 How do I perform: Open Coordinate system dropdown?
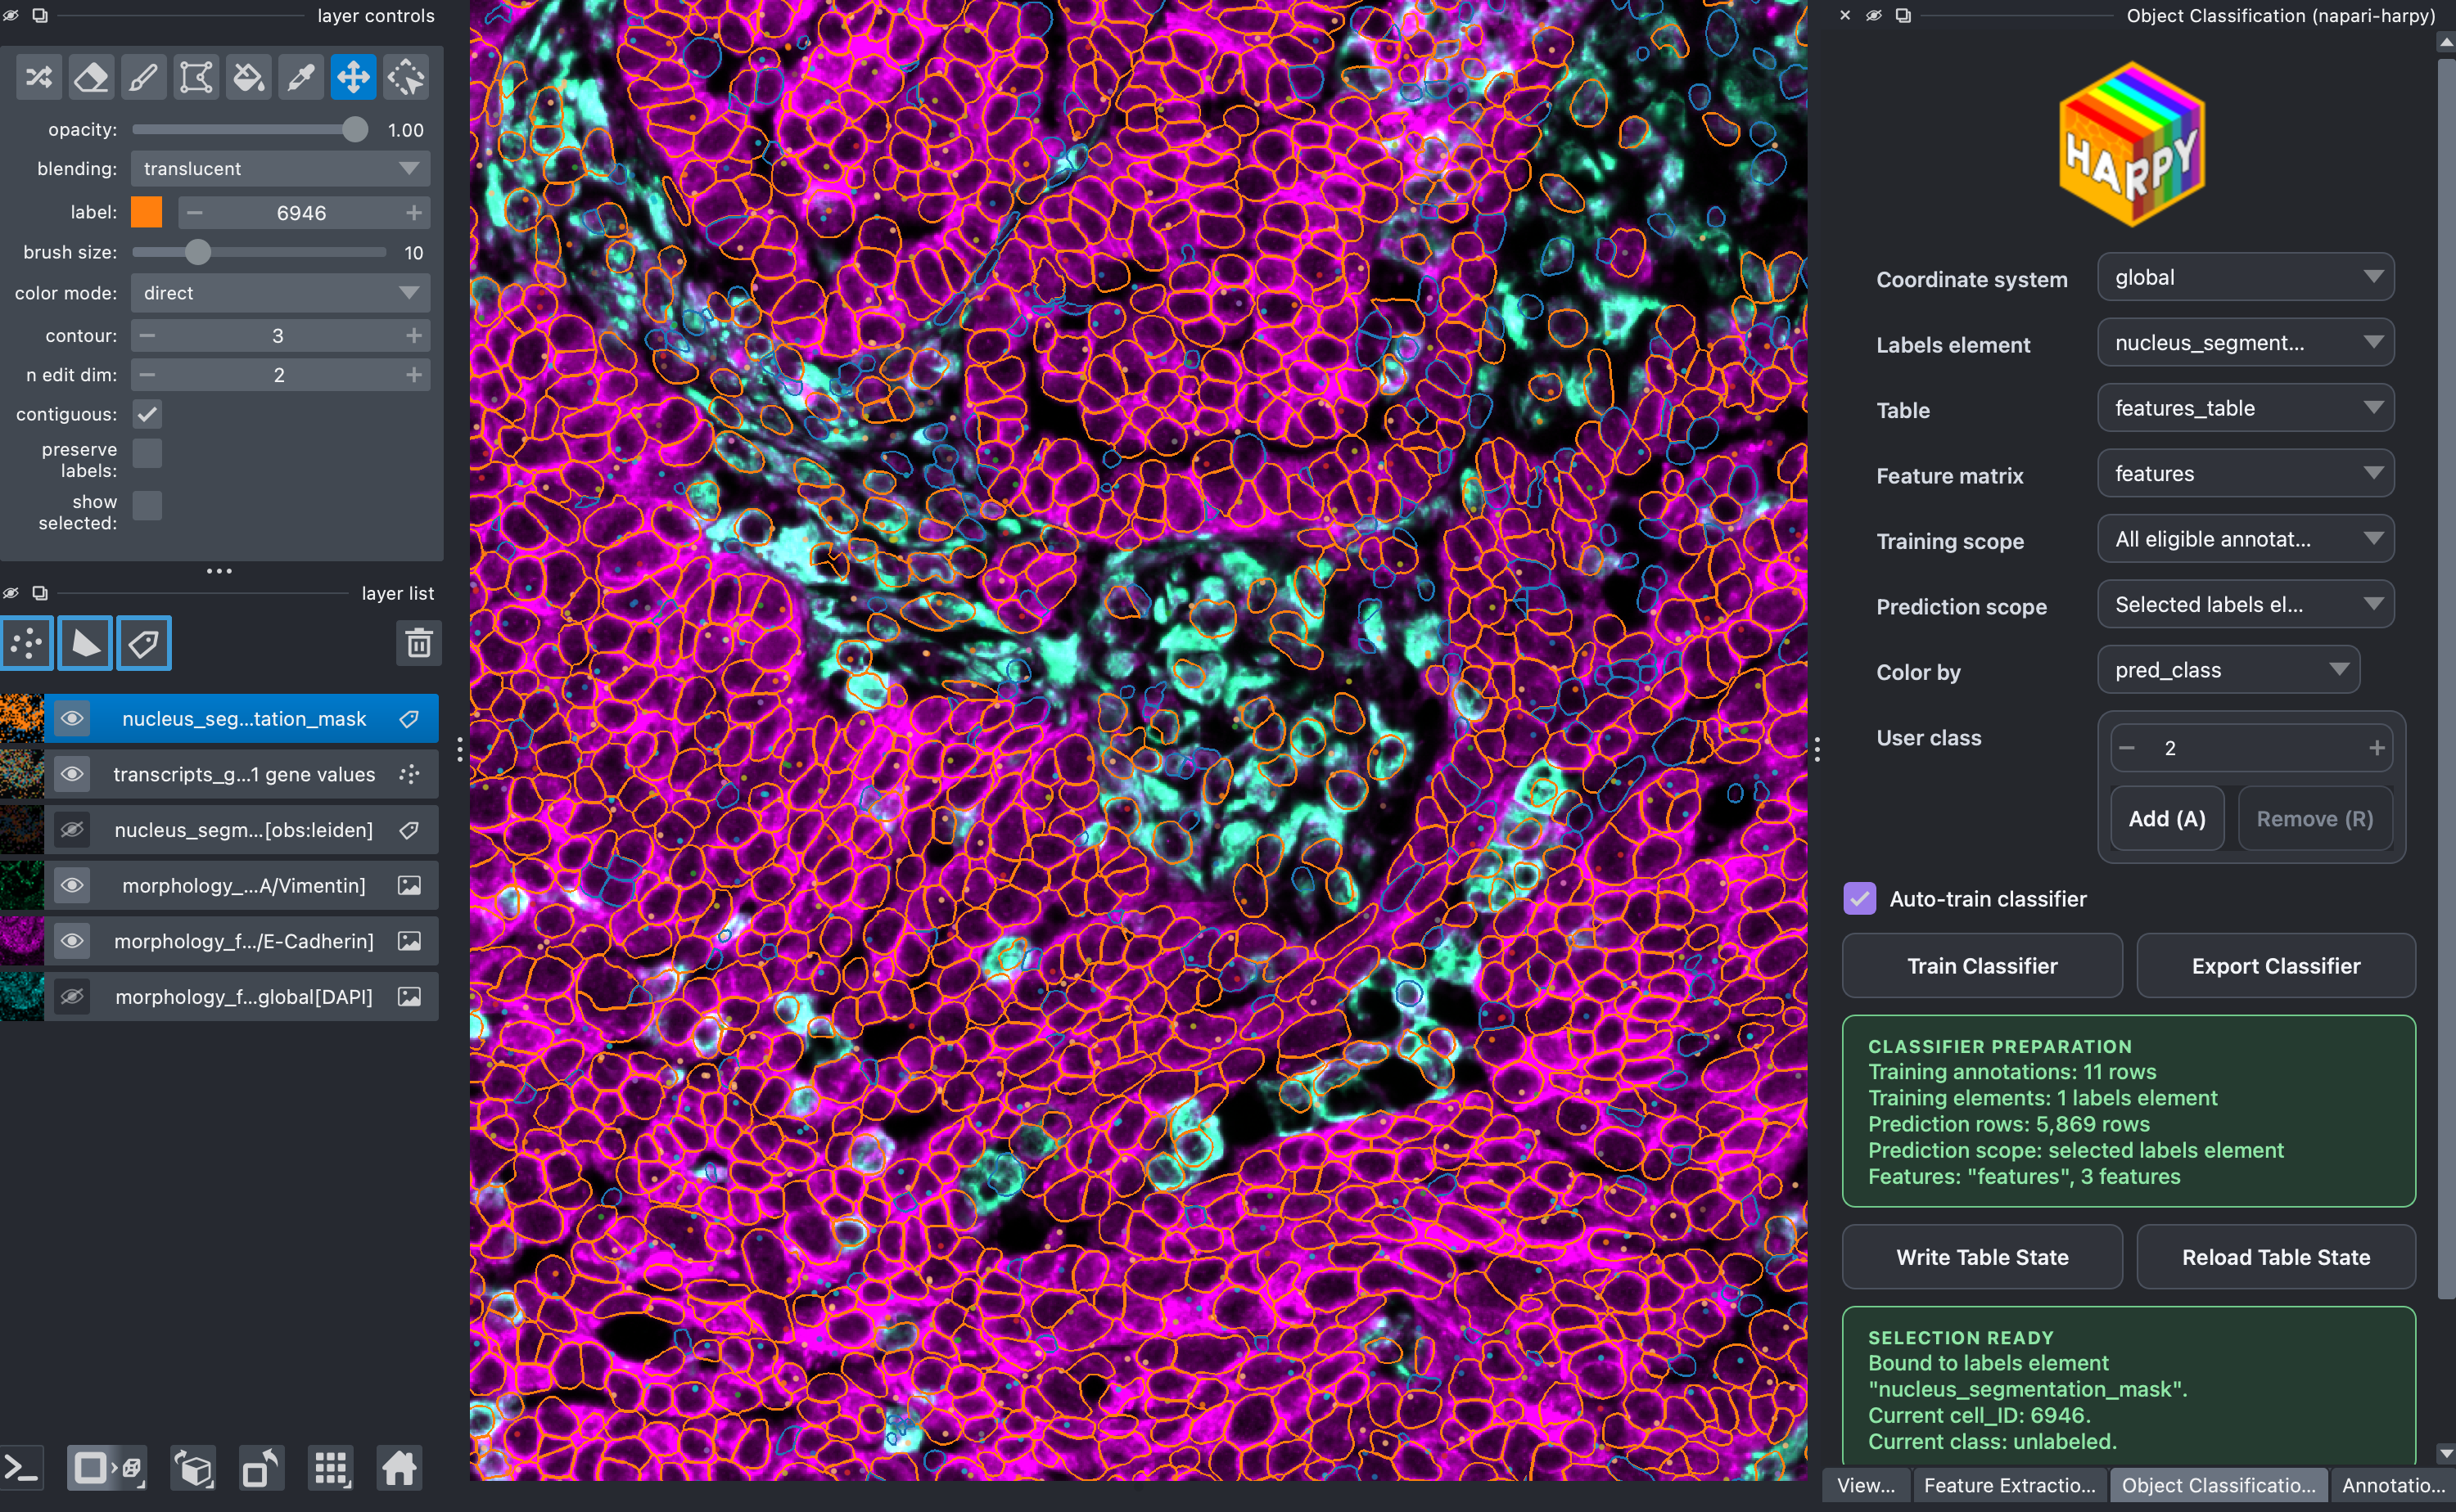(x=2245, y=277)
